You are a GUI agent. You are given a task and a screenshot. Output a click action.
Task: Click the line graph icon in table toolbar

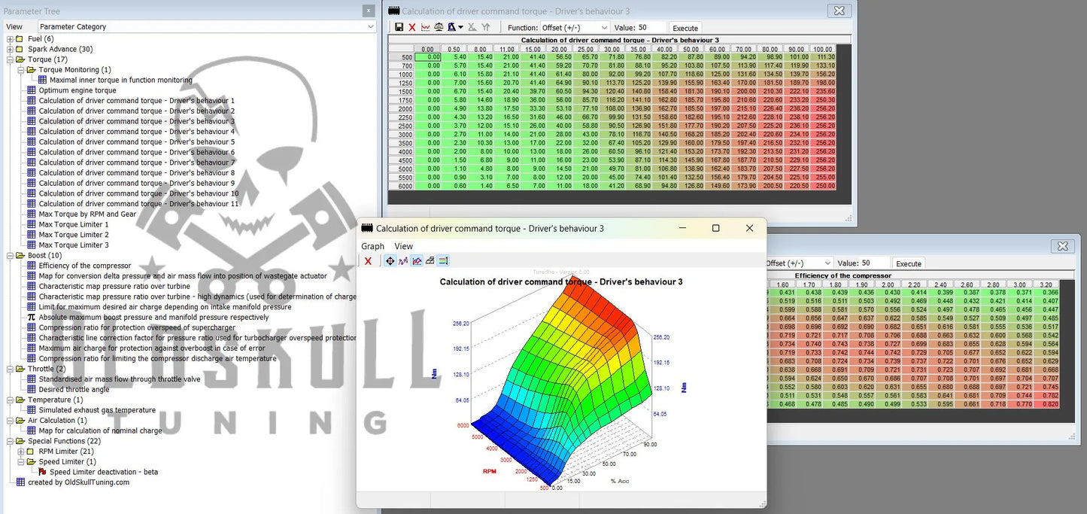[x=426, y=28]
